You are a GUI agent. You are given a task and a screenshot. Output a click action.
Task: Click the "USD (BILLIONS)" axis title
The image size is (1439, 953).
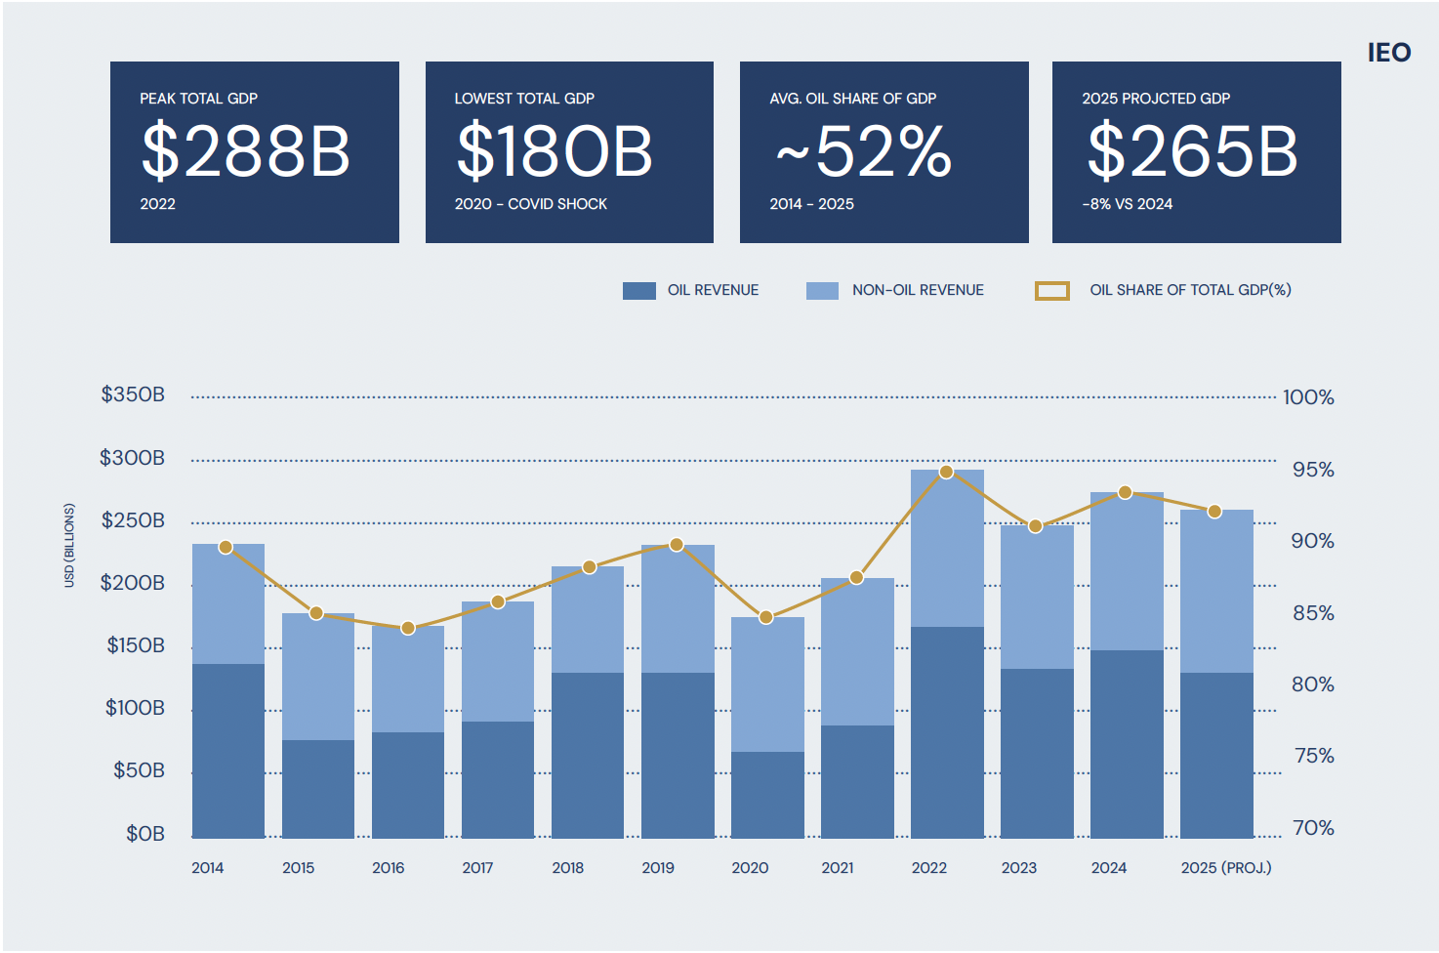coord(69,546)
